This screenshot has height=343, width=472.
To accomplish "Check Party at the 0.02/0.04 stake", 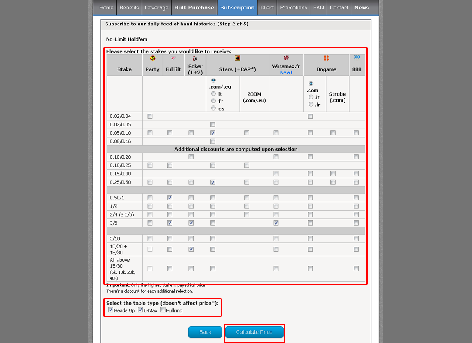I will click(150, 116).
